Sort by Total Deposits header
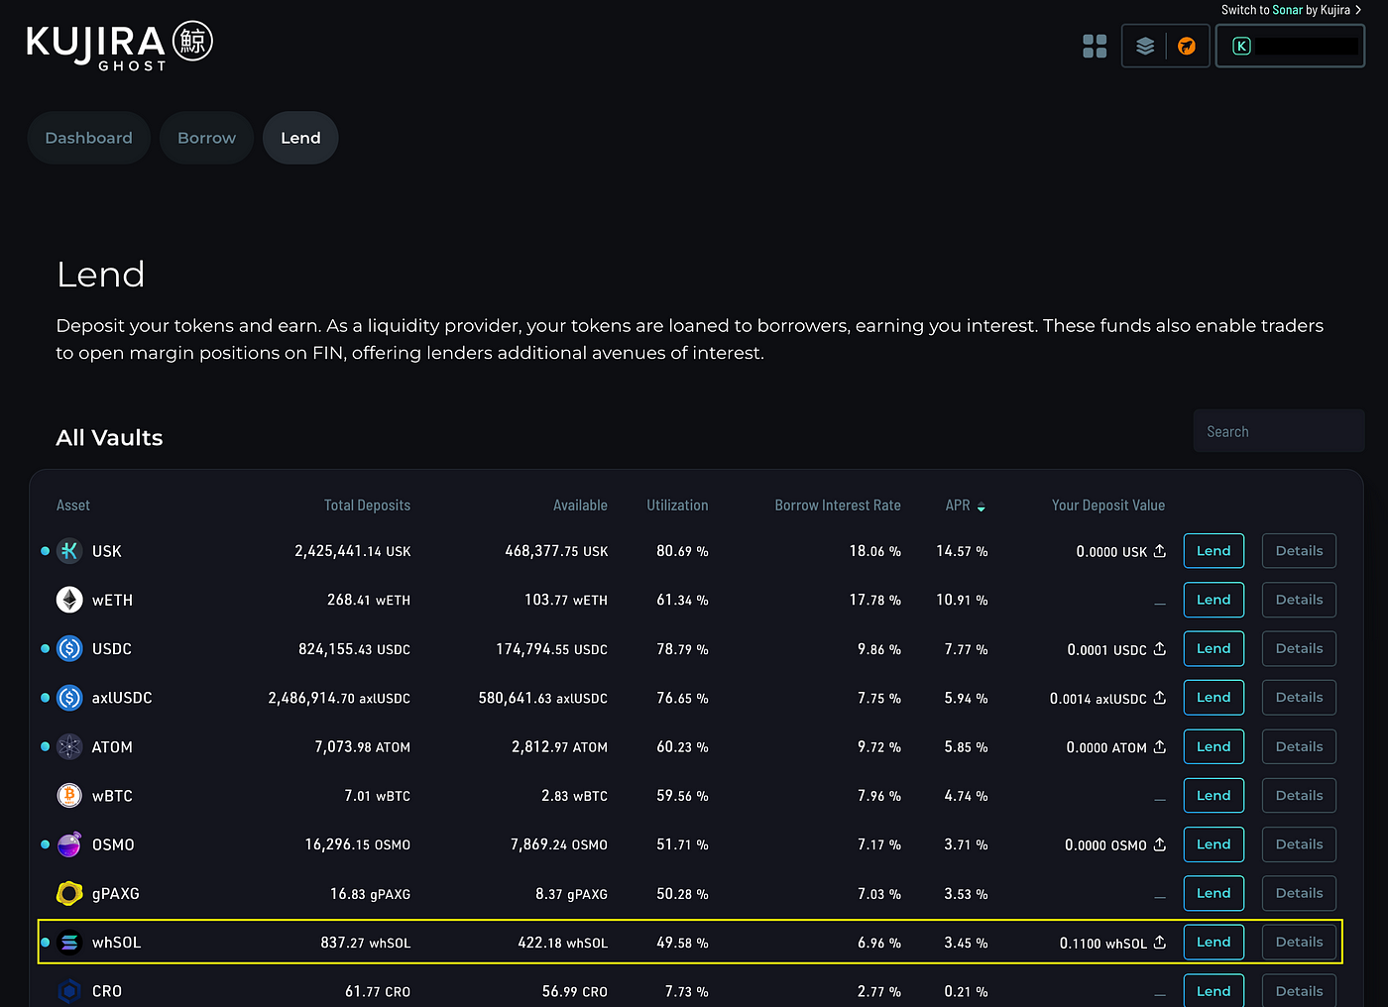The image size is (1388, 1007). (x=367, y=505)
